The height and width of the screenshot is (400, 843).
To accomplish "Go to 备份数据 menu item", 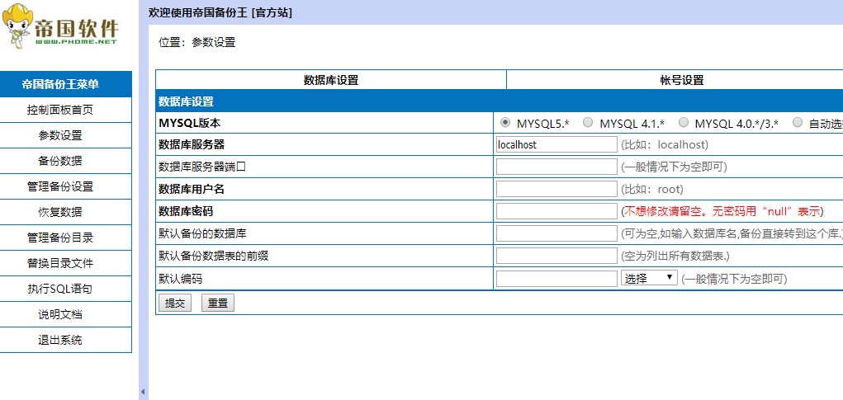I will (60, 161).
